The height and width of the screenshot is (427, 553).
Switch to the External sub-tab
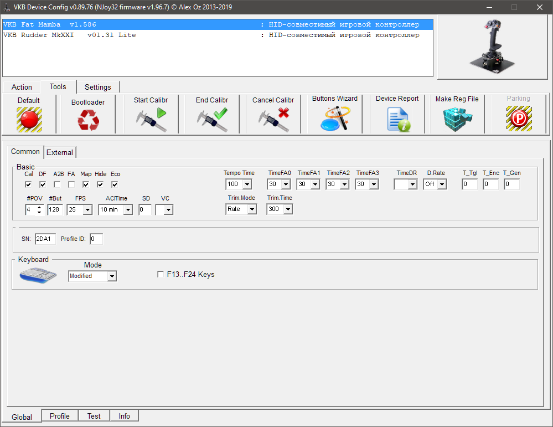click(59, 152)
